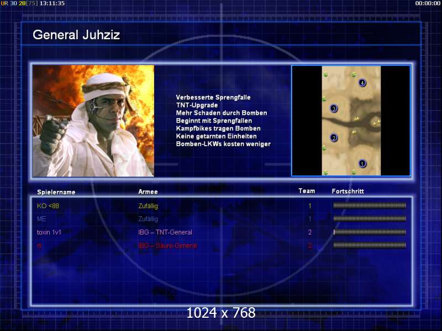The width and height of the screenshot is (442, 331).
Task: Click 'TNT-Upgrade' ability line
Action: 197,105
